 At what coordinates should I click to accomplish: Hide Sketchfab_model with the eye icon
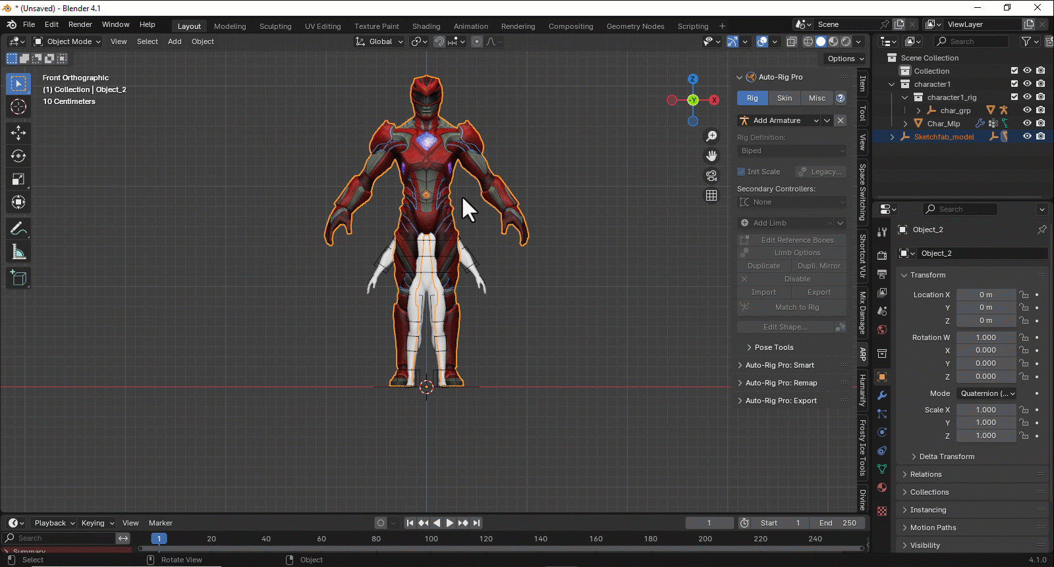pos(1027,136)
